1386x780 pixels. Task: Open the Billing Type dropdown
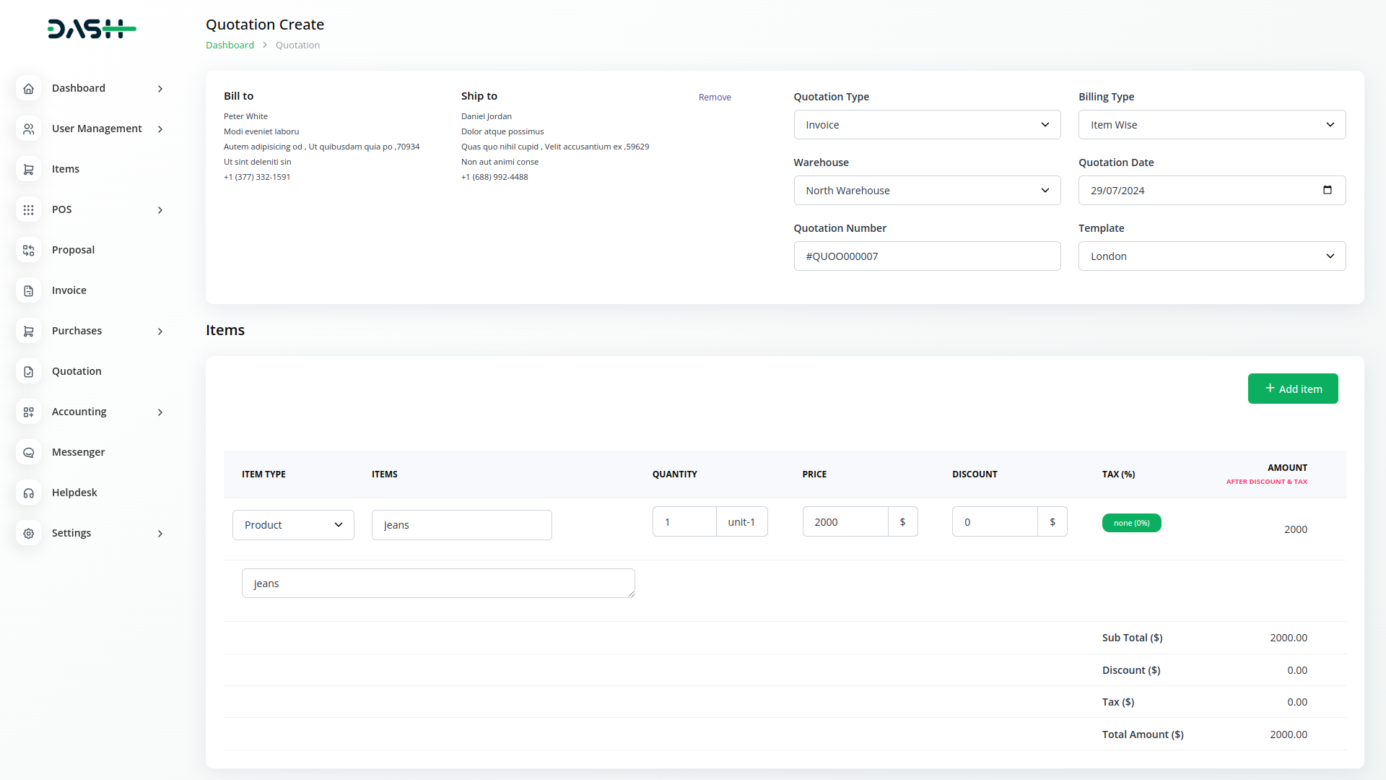point(1211,125)
